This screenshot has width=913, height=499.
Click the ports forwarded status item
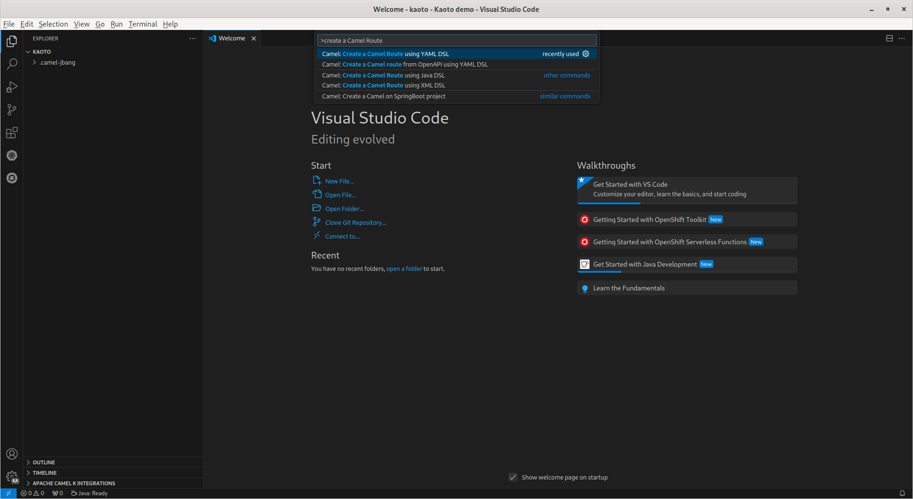57,493
